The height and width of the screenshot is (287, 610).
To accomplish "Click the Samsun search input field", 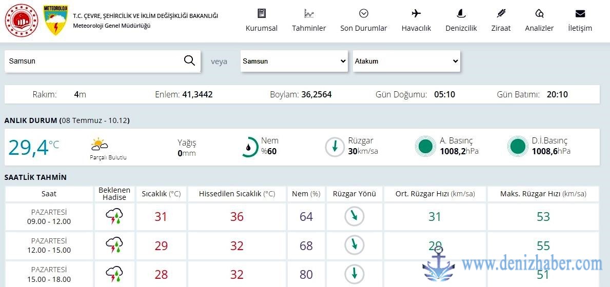I will (92, 61).
